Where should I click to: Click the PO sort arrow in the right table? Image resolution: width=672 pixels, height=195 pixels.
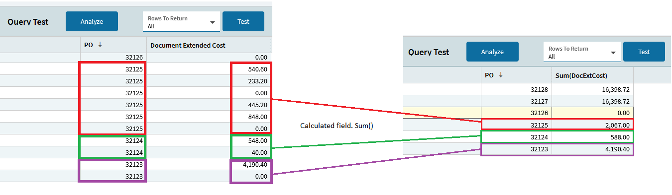click(501, 75)
